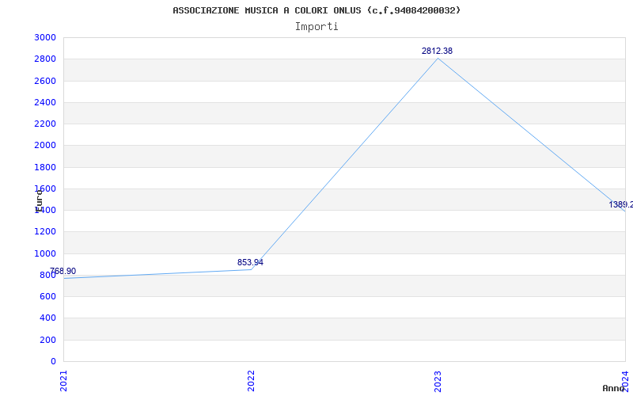Click the y-axis value 0
Image resolution: width=633 pixels, height=396 pixels.
[x=53, y=361]
